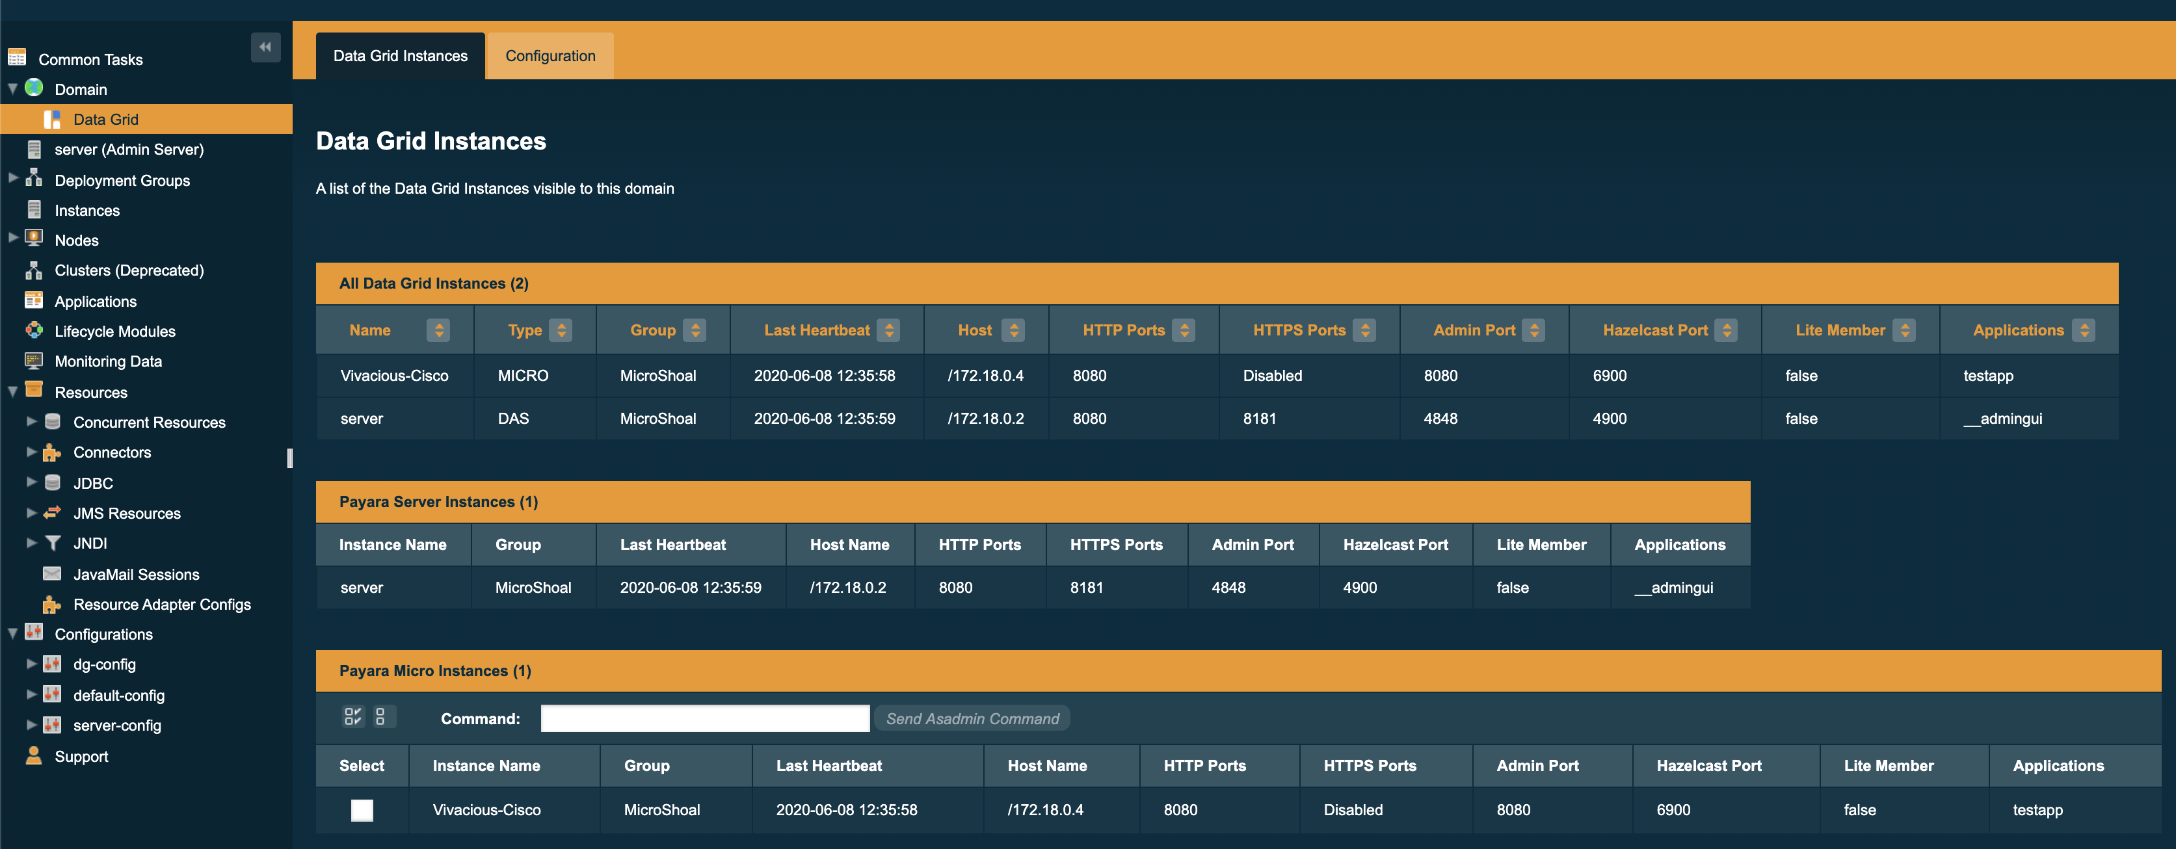Click the Applications icon in the sidebar

(x=34, y=301)
